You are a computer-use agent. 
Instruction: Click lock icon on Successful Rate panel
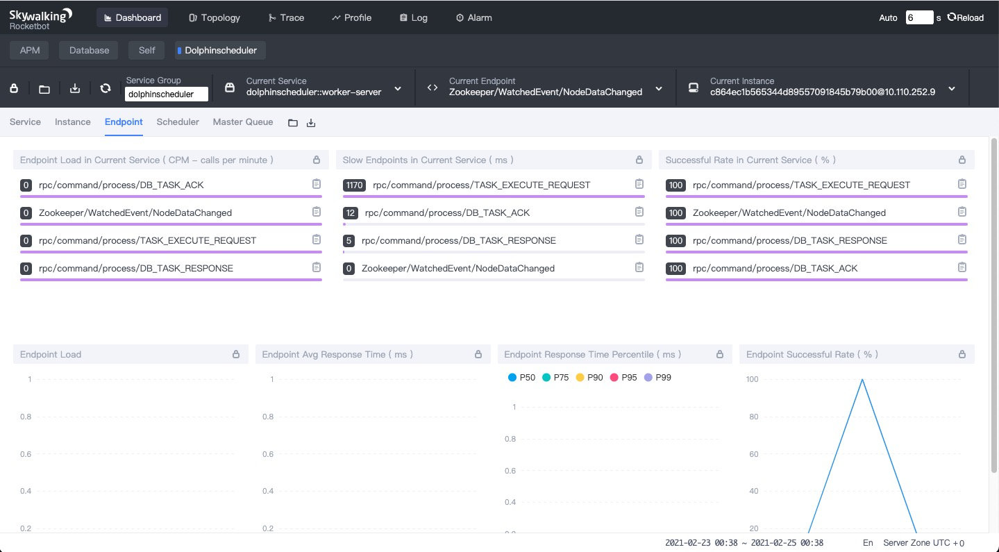(x=962, y=160)
